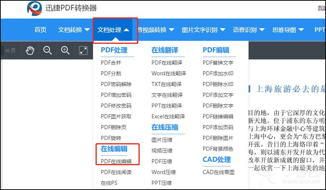
Task: Click 视频压缩 entry
Action: pos(162,151)
